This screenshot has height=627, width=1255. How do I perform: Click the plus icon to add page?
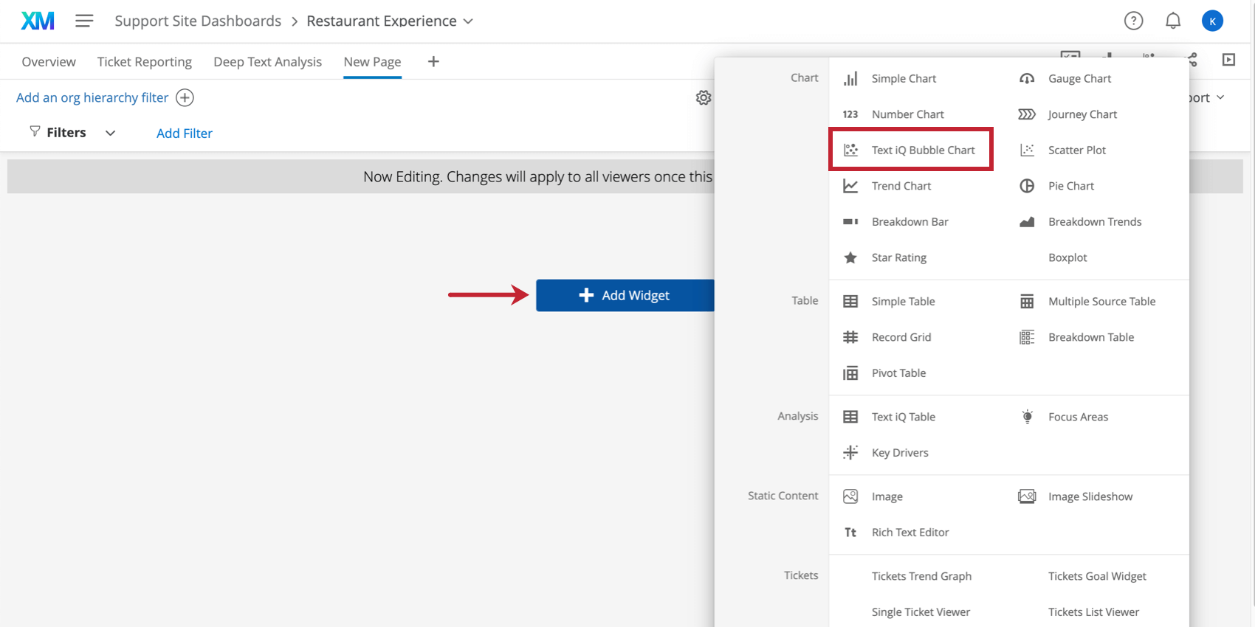pos(433,62)
